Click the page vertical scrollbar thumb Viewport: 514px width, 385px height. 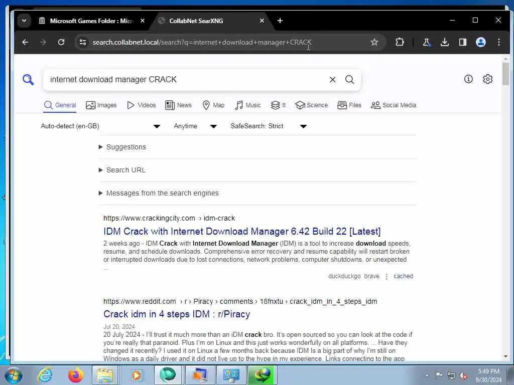tap(505, 74)
